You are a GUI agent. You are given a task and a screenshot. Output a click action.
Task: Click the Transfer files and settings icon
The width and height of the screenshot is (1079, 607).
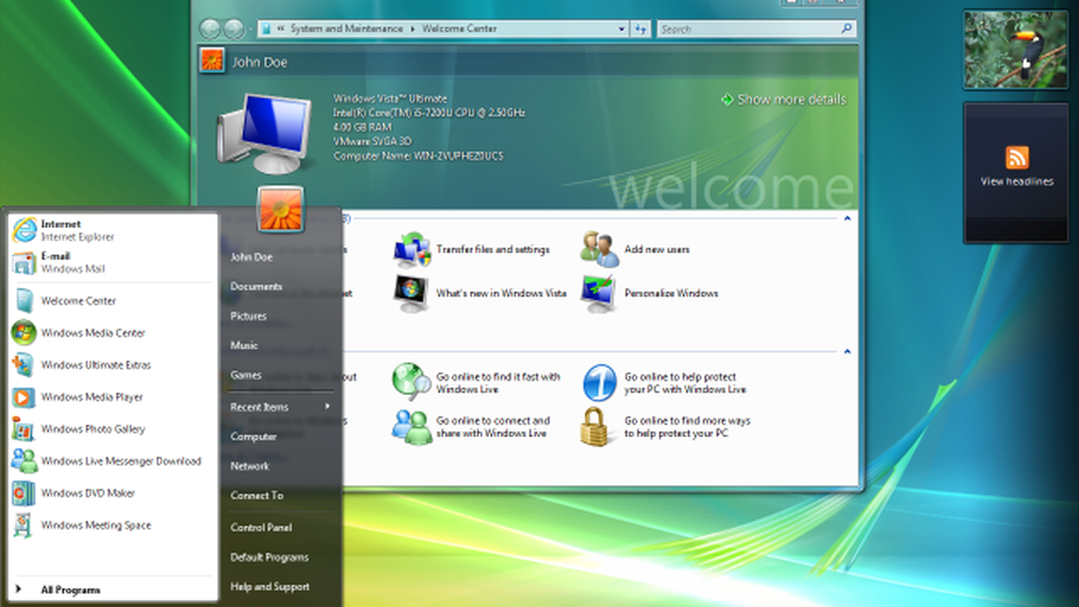[412, 250]
